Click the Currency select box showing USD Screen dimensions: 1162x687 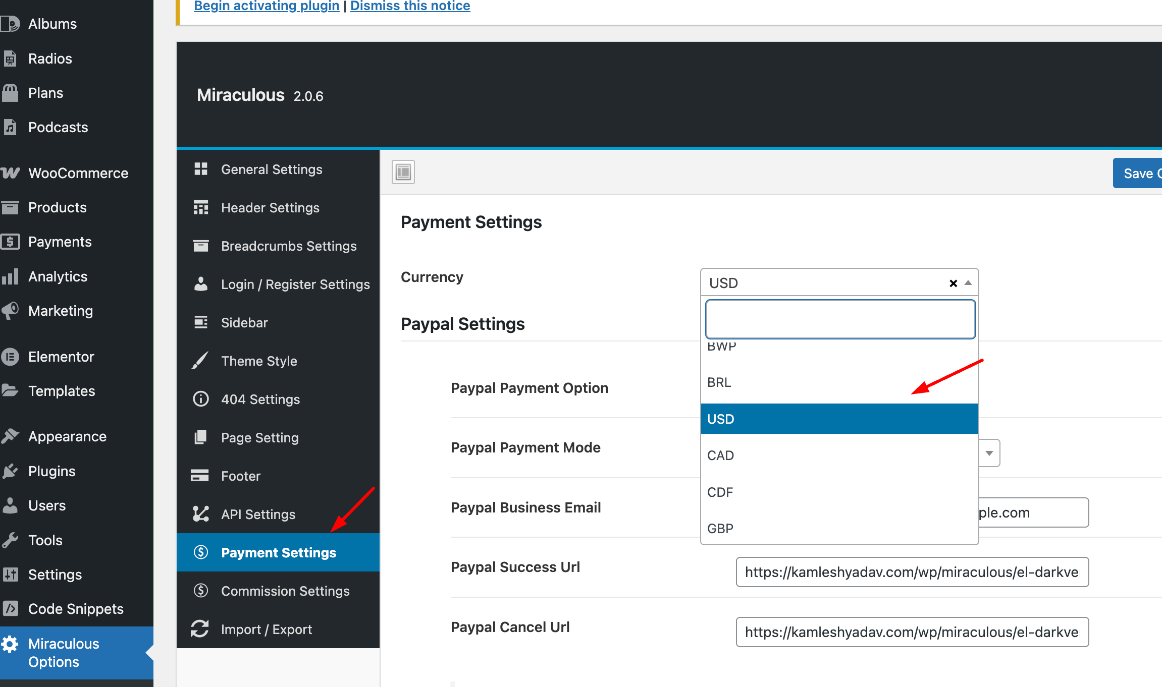click(839, 282)
